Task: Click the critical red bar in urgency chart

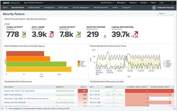Action: tap(25, 54)
